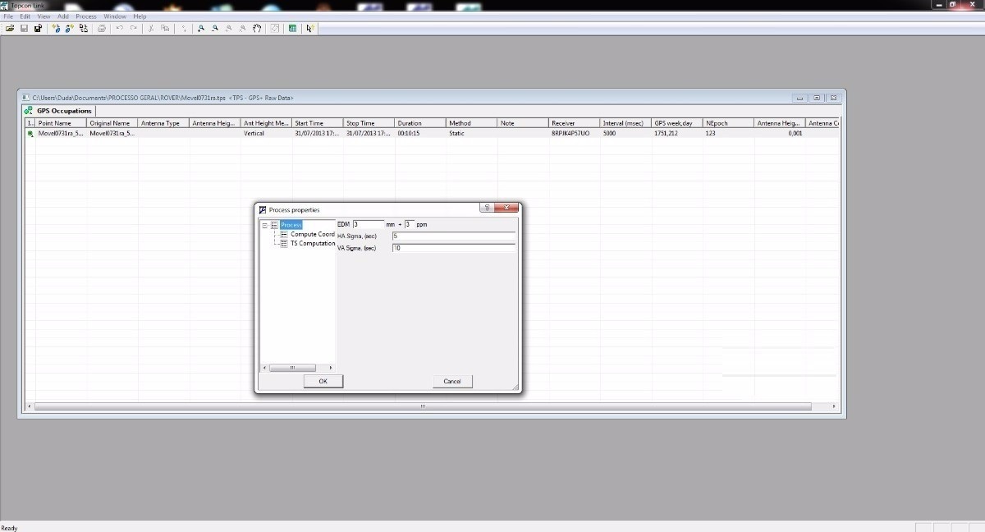Click the Antenna Type column header
985x532 pixels.
tap(163, 123)
